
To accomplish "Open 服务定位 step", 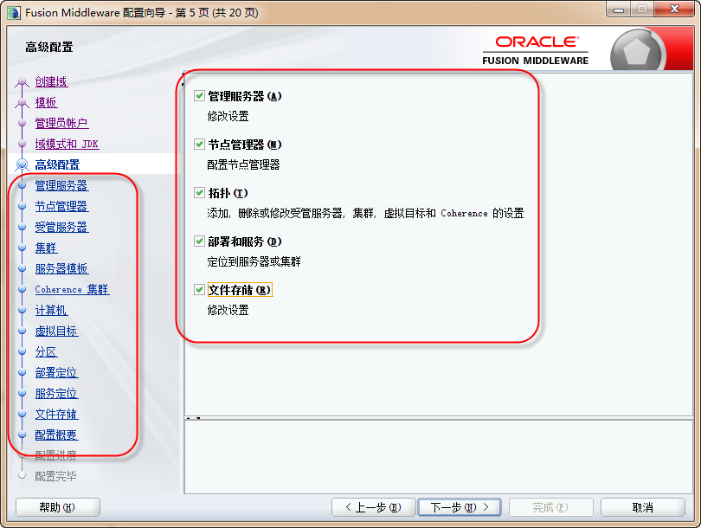I will click(57, 394).
